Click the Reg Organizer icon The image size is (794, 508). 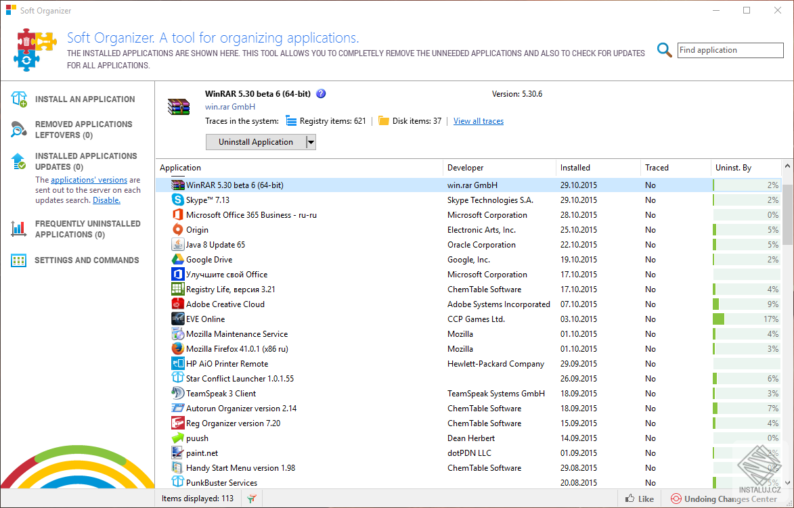(177, 423)
